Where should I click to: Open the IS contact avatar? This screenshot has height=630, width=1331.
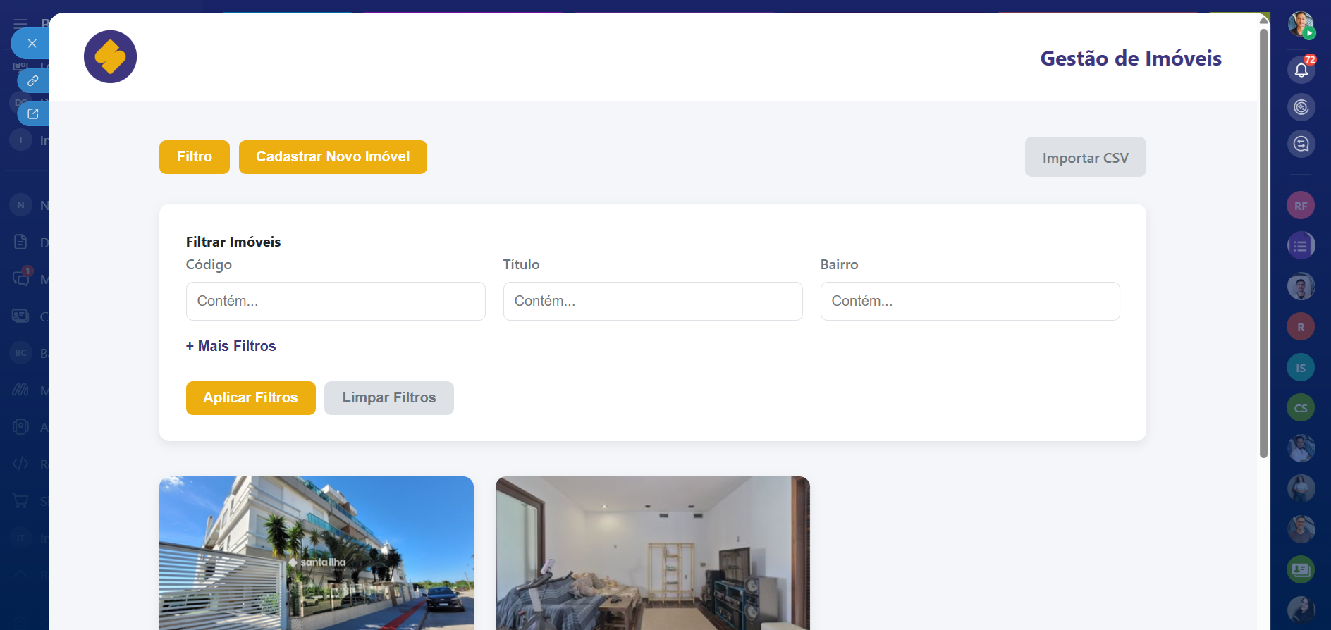point(1301,368)
